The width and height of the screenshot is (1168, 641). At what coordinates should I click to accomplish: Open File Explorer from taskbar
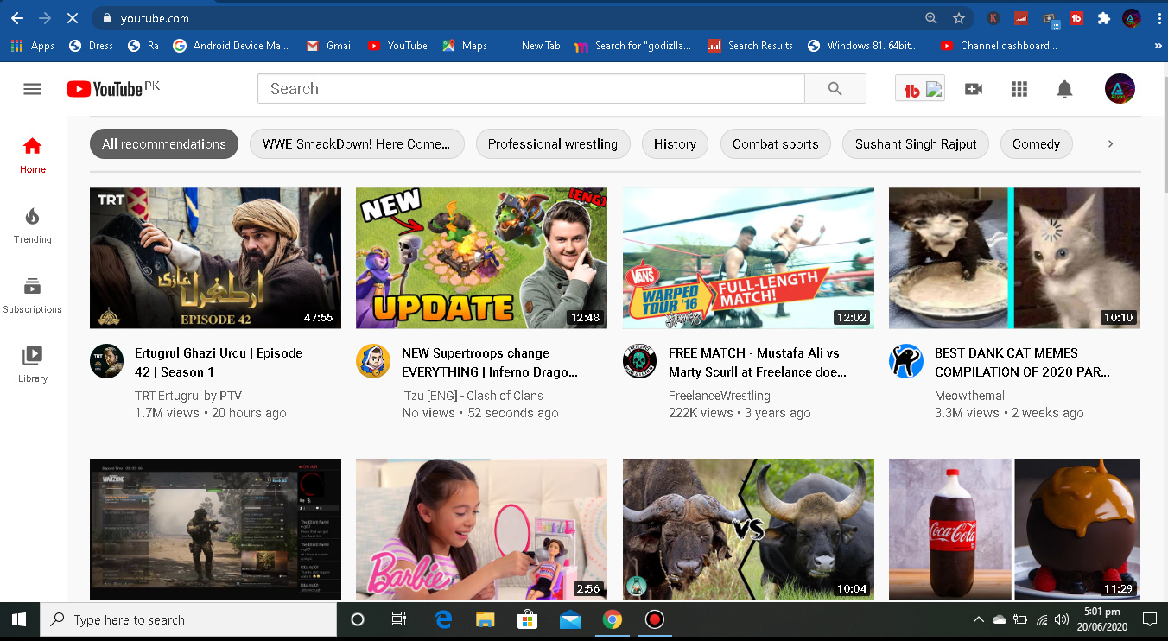[x=485, y=619]
